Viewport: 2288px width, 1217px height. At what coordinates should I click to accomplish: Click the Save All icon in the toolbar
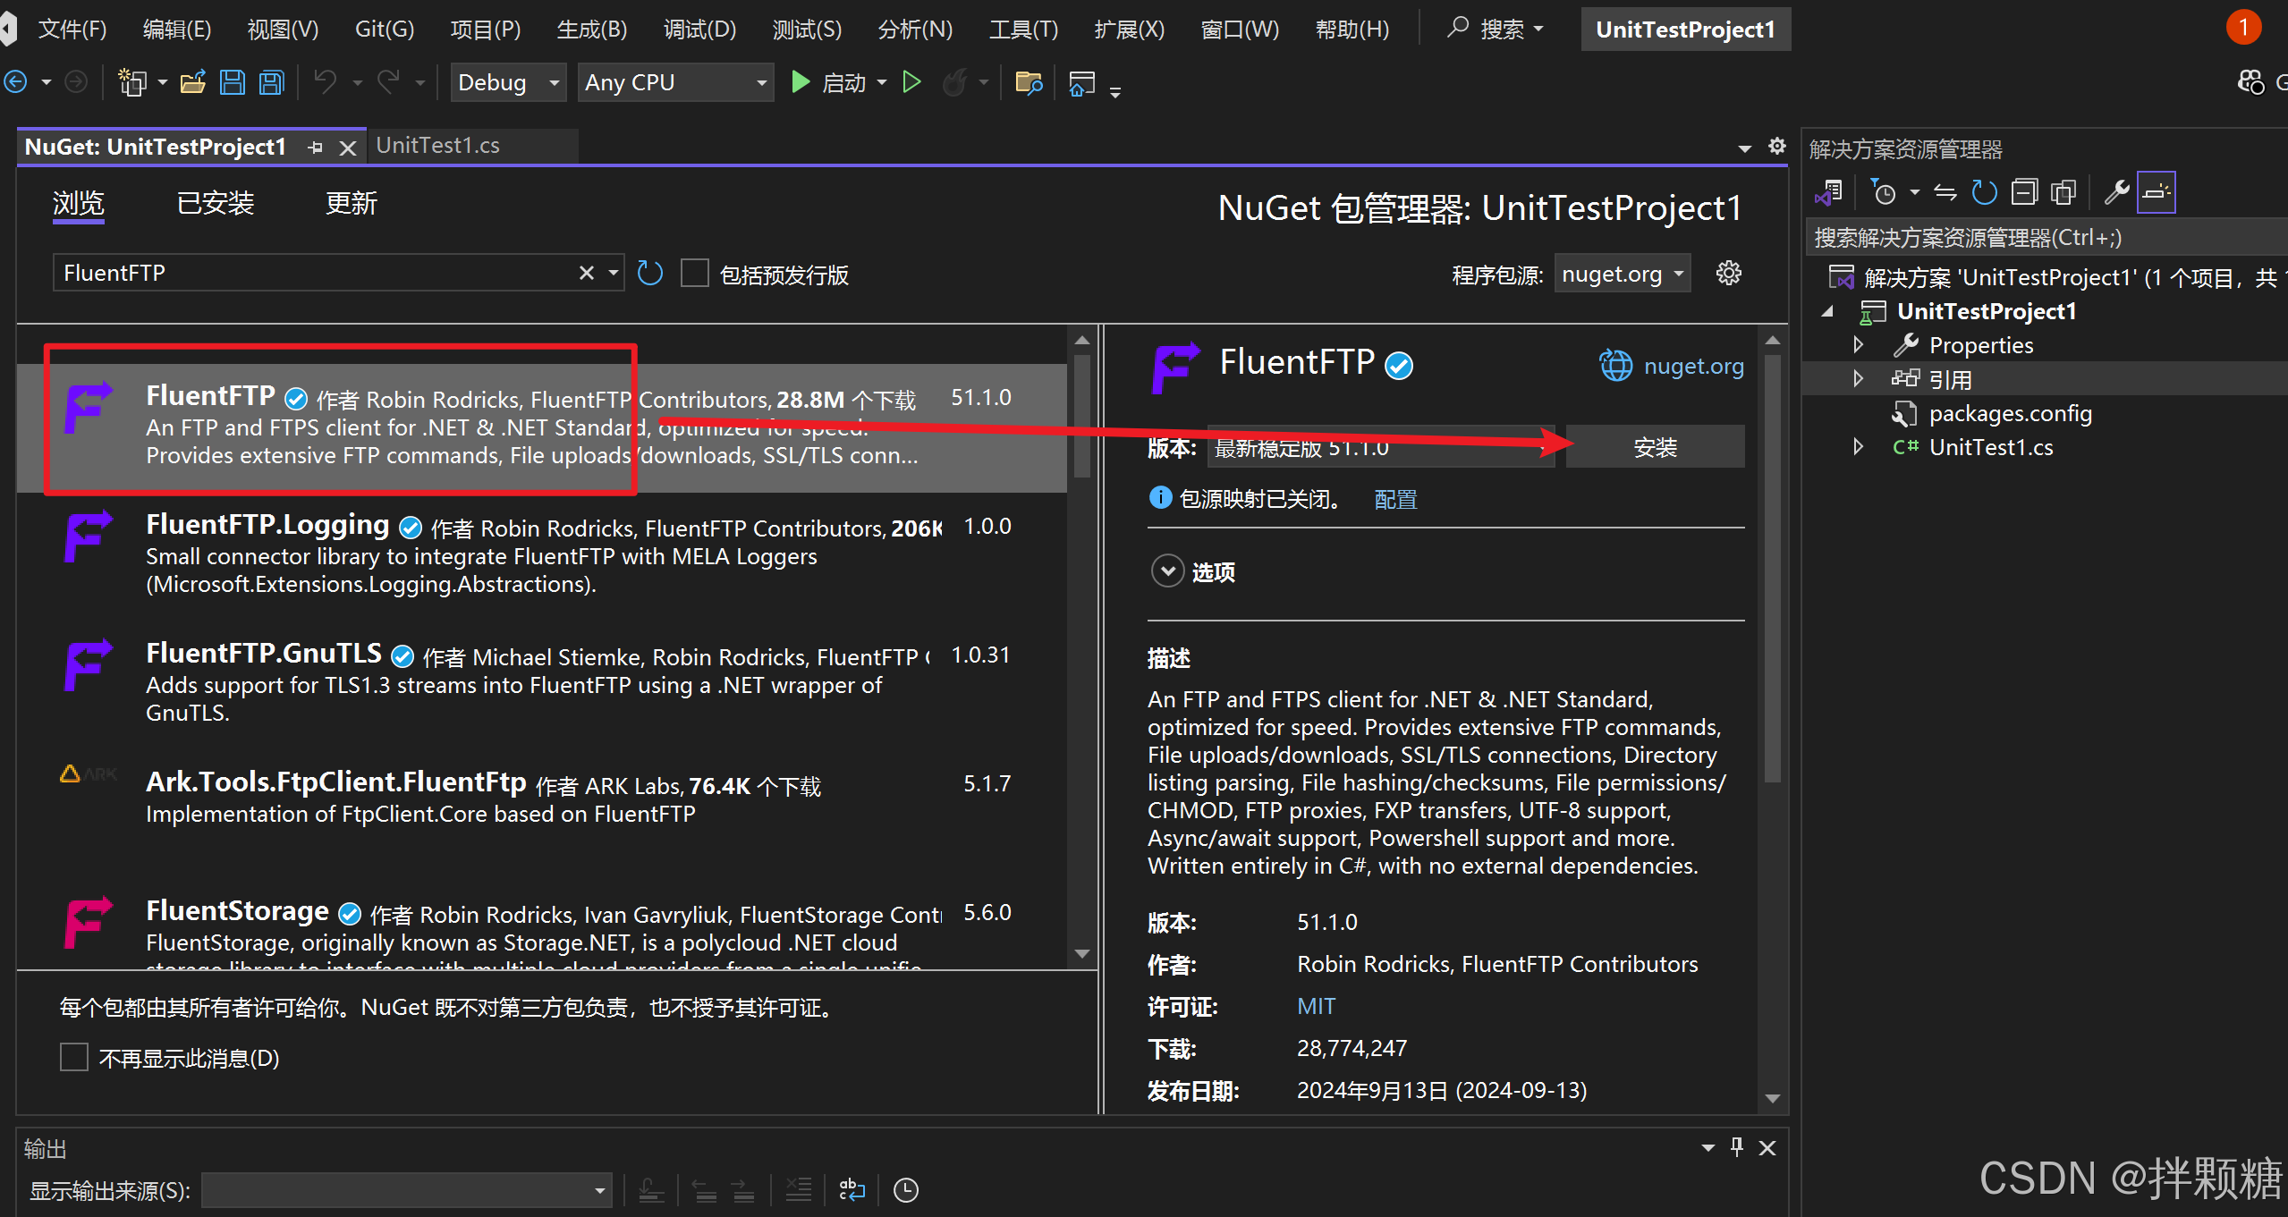270,82
